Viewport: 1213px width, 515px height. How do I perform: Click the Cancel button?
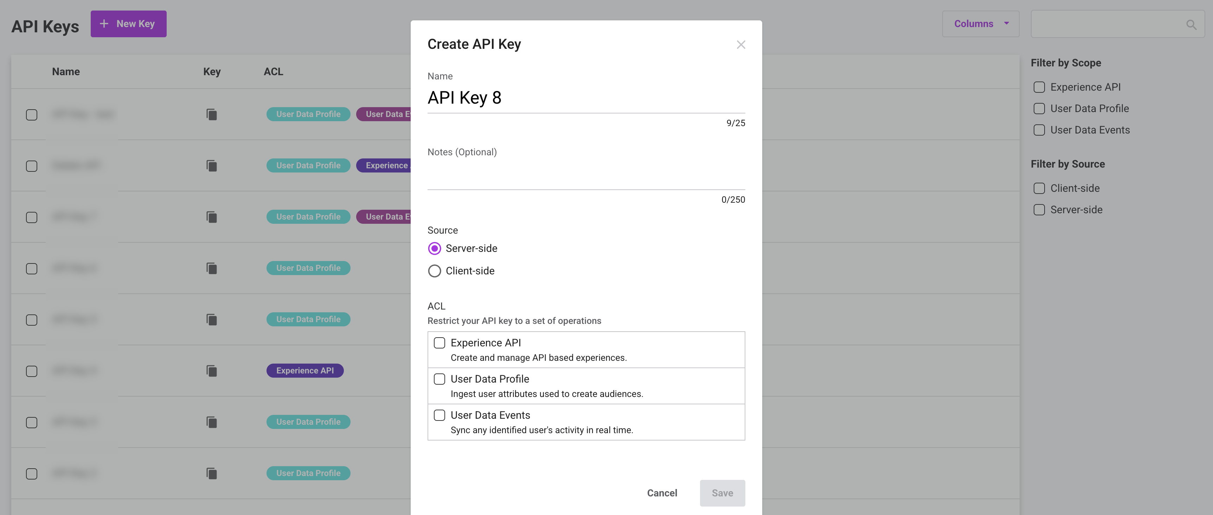pyautogui.click(x=662, y=493)
